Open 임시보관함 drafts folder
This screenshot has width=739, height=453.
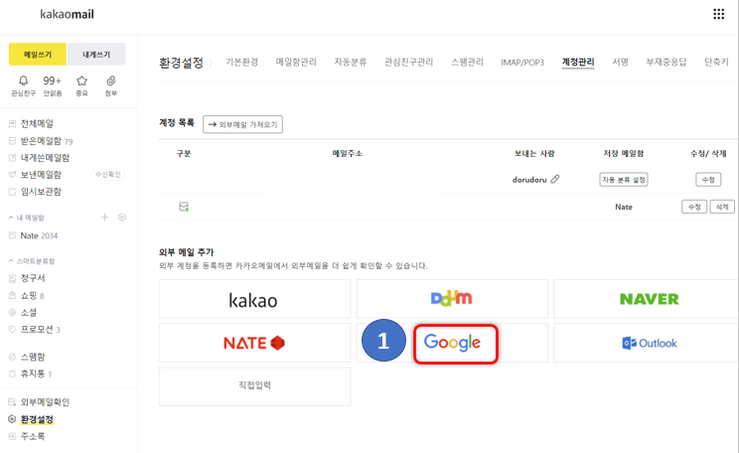pos(41,192)
